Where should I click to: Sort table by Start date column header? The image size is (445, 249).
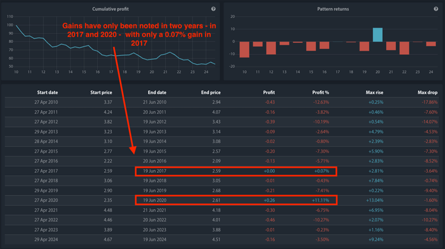click(48, 92)
